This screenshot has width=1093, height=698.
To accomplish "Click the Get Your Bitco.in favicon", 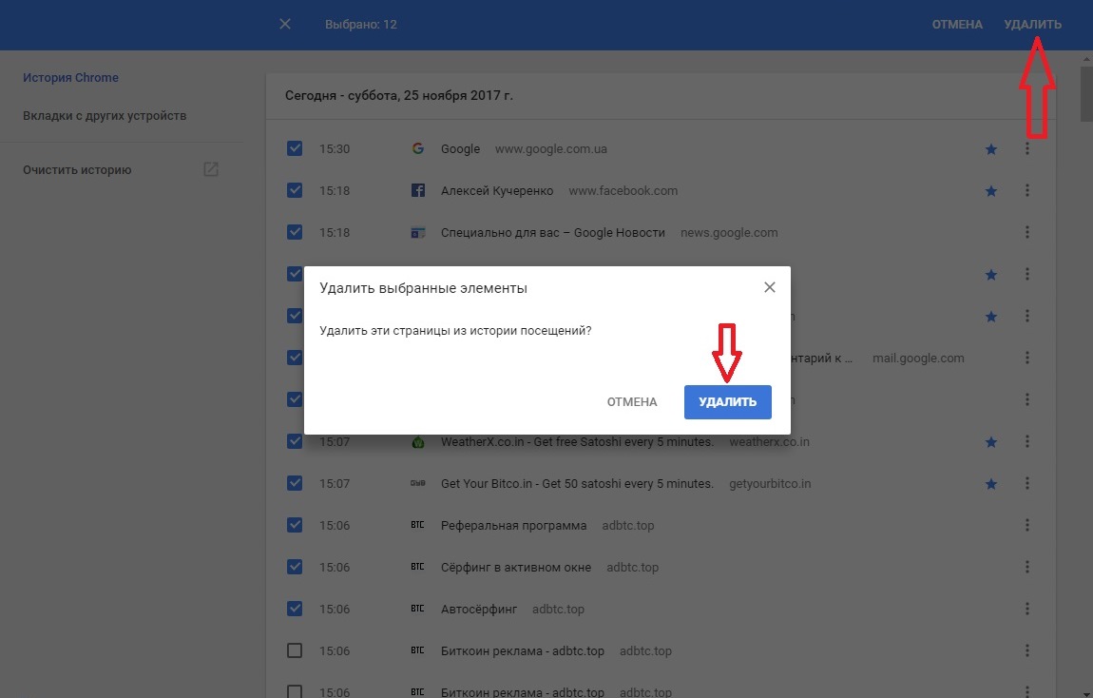I will click(x=417, y=483).
